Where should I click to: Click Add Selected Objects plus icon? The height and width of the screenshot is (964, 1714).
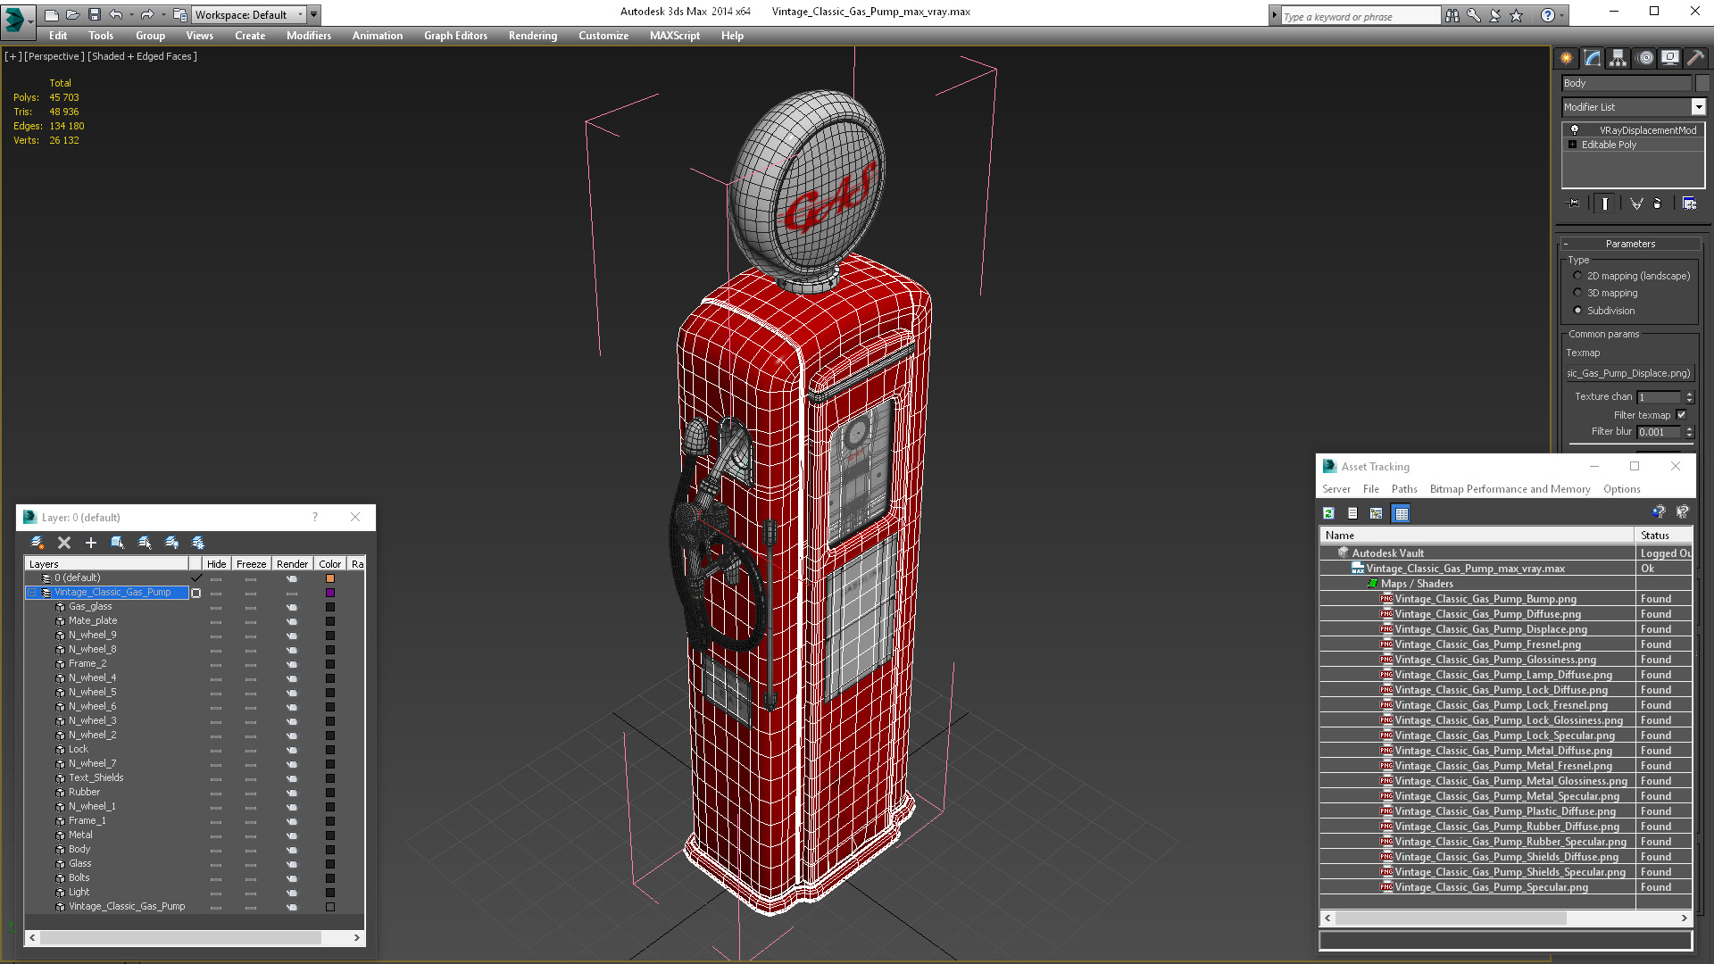(x=90, y=543)
